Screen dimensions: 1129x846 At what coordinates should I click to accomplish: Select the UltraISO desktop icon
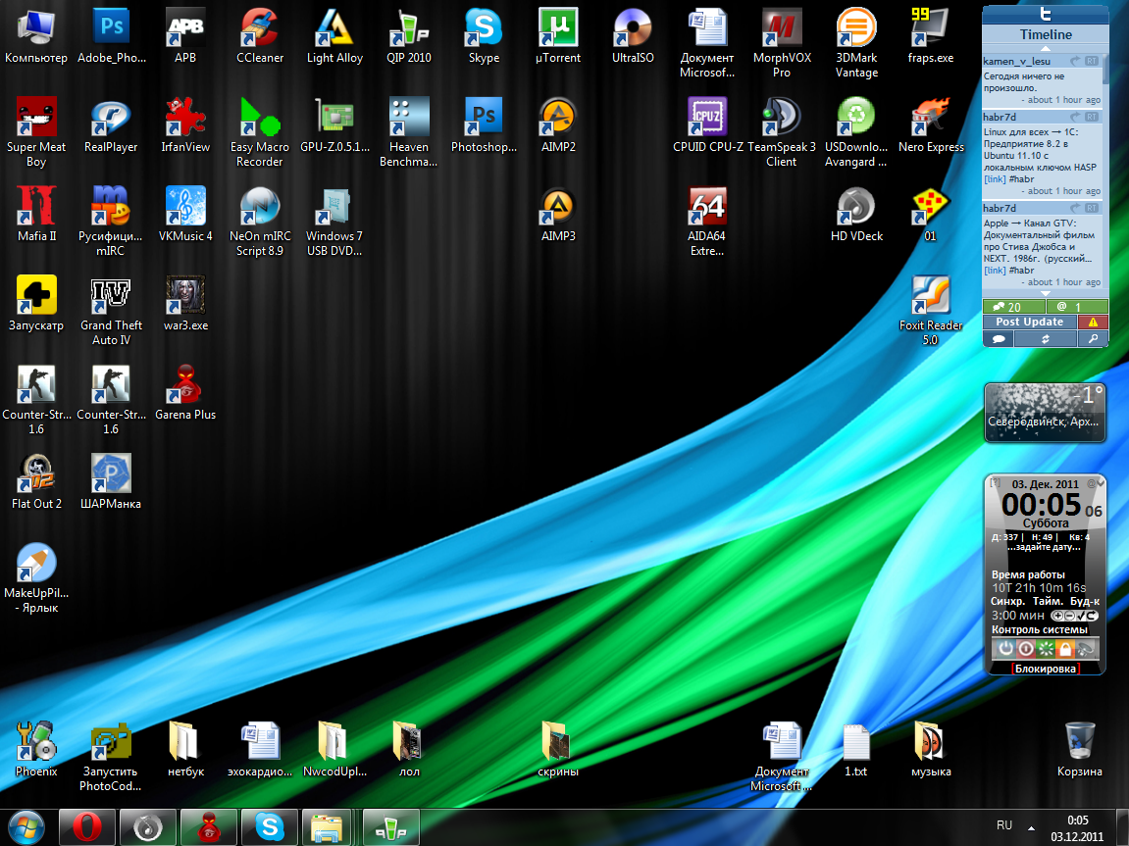pos(633,36)
